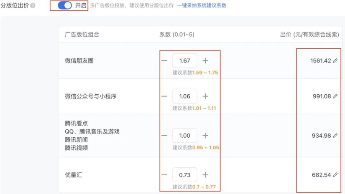This screenshot has height=194, width=345.
Task: Click the 微信朋友圈 placement row label
Action: [x=79, y=61]
